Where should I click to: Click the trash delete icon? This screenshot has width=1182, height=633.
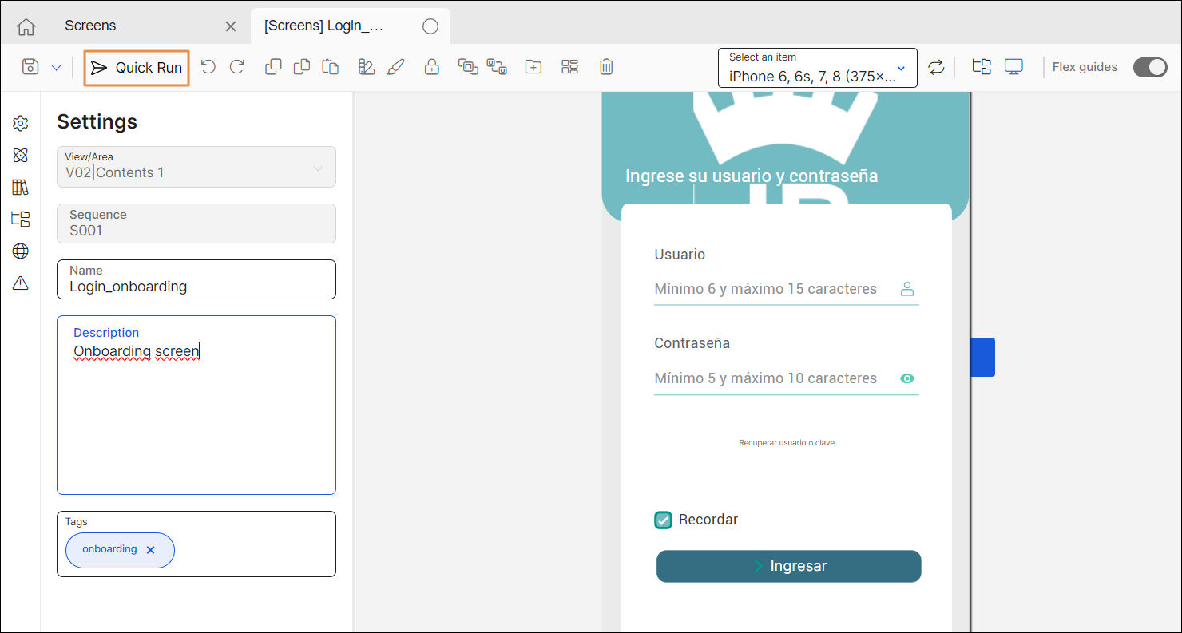coord(606,67)
